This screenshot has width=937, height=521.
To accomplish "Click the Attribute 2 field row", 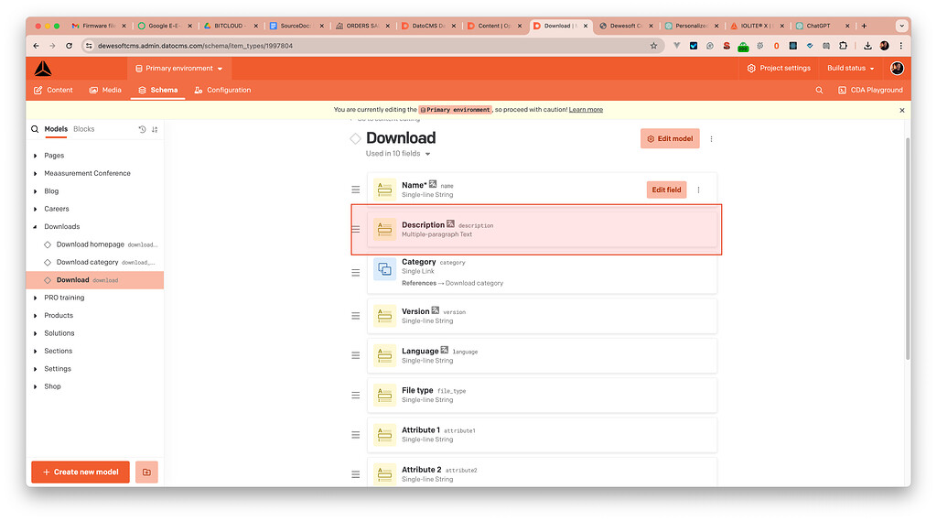I will coord(542,472).
